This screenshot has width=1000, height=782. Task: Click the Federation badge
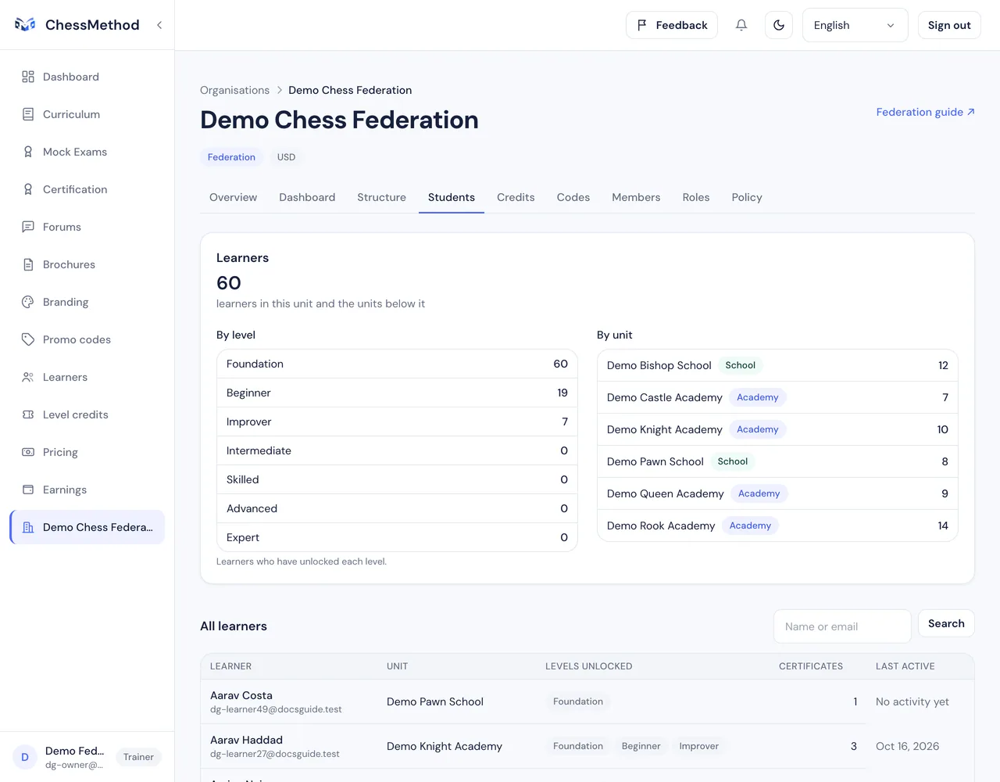[231, 157]
